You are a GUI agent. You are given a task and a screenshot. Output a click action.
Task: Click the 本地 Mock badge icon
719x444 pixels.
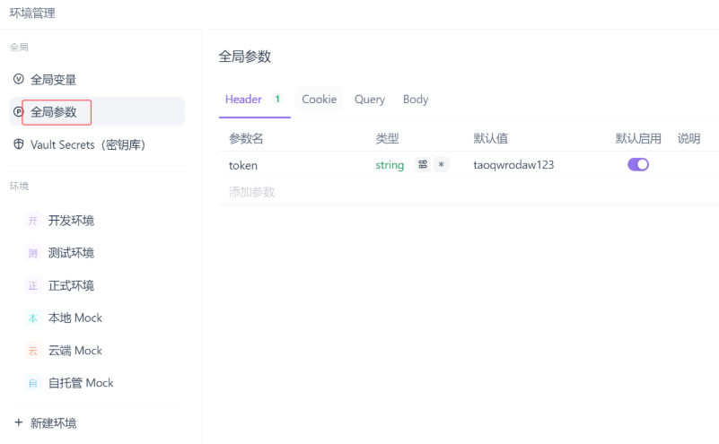point(33,318)
